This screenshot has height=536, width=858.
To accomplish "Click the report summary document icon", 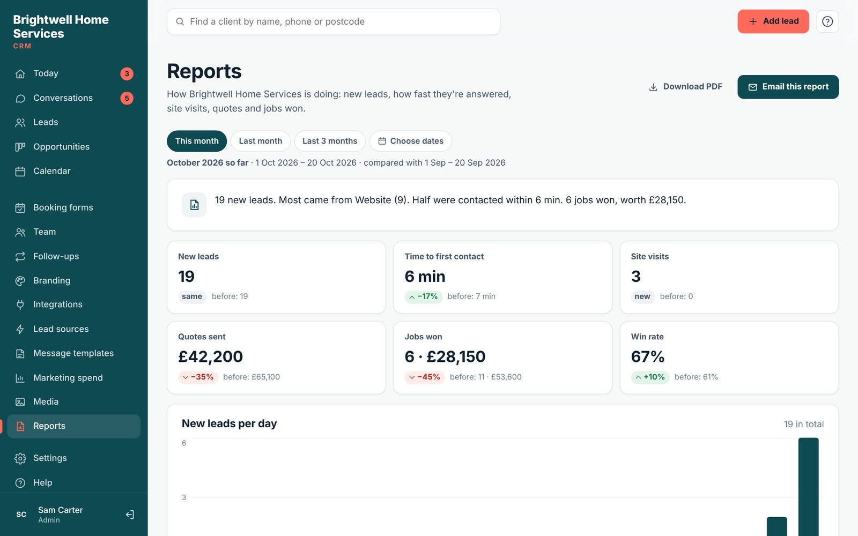I will [x=194, y=205].
